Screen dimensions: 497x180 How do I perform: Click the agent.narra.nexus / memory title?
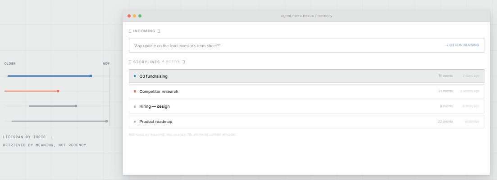pos(306,16)
